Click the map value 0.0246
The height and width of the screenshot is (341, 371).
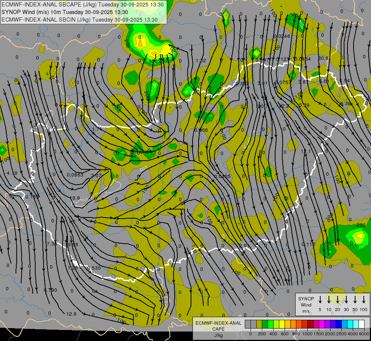pyautogui.click(x=282, y=36)
